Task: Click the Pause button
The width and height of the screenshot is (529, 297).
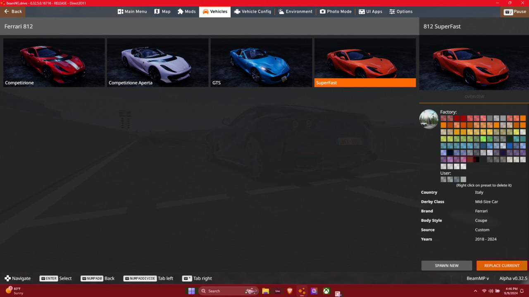Action: point(515,12)
